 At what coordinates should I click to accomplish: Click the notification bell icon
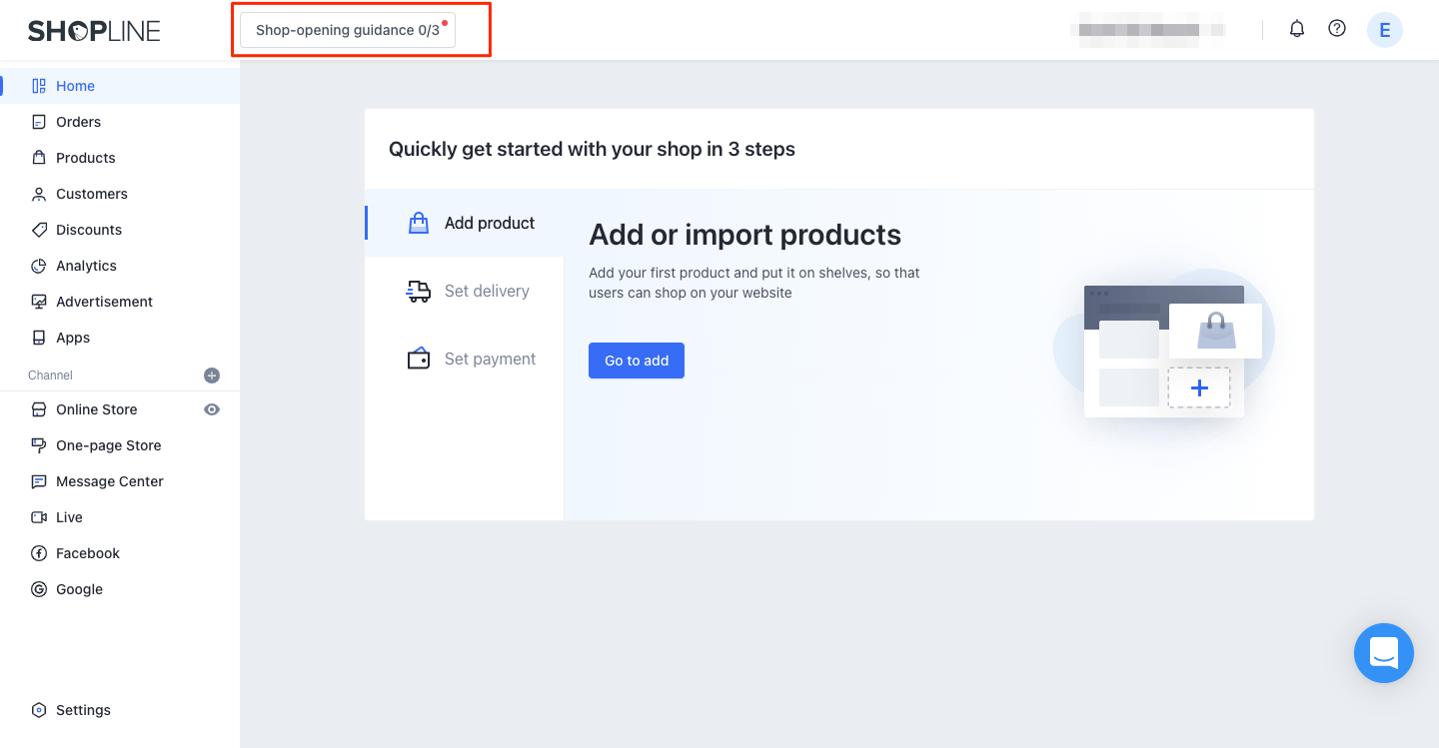coord(1296,29)
